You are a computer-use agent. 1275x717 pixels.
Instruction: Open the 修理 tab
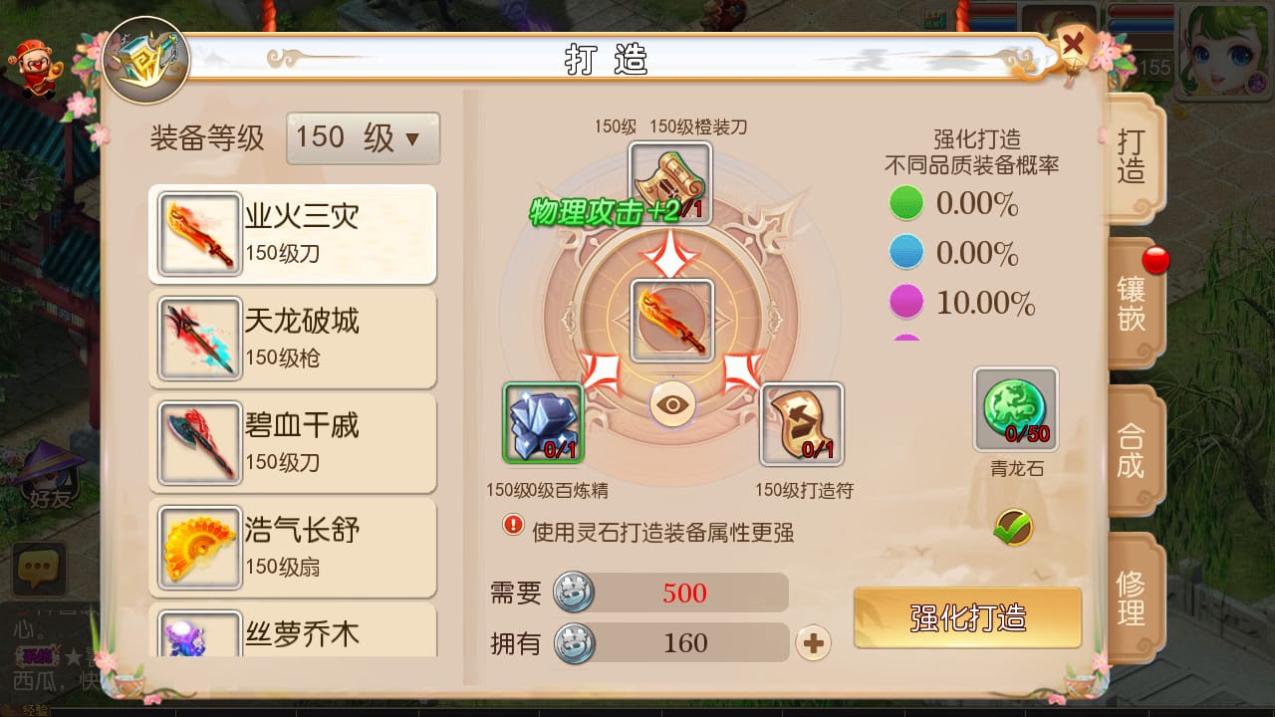point(1133,597)
